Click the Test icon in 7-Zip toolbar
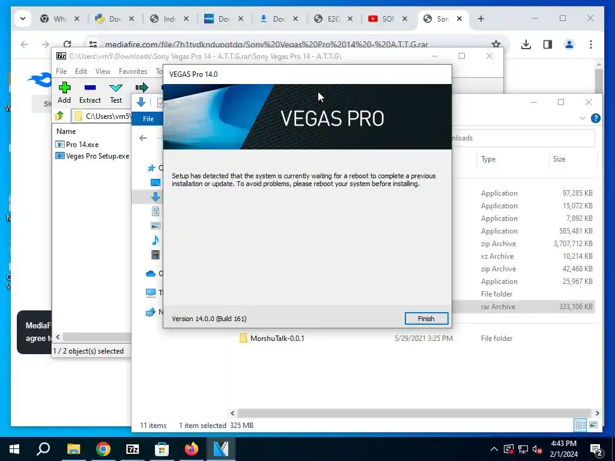The image size is (615, 461). pyautogui.click(x=116, y=88)
